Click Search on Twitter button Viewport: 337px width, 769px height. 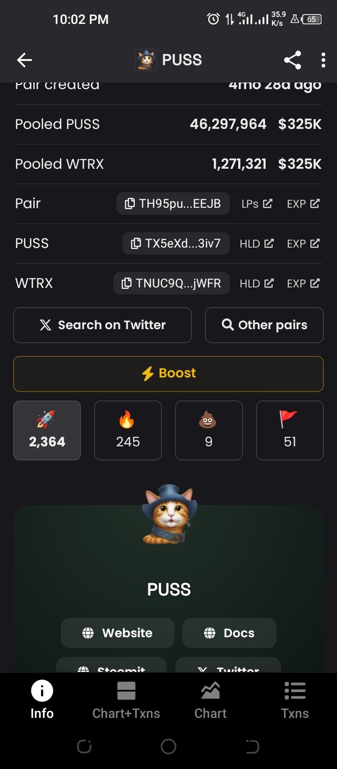103,325
